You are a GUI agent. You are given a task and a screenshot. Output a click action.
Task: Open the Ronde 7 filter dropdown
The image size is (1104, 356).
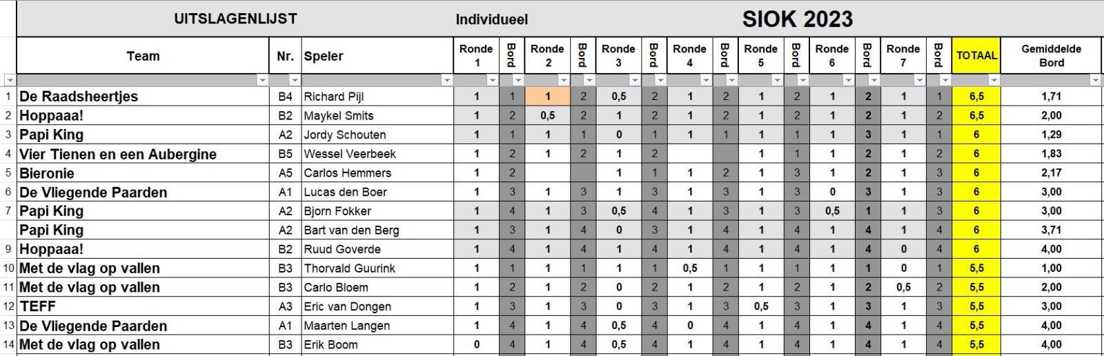pyautogui.click(x=918, y=81)
